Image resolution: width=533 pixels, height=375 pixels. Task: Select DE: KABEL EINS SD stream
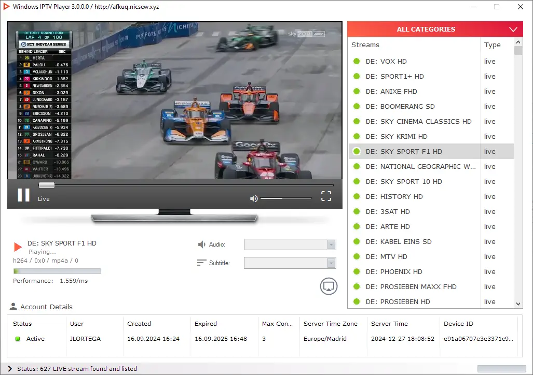[x=431, y=242]
